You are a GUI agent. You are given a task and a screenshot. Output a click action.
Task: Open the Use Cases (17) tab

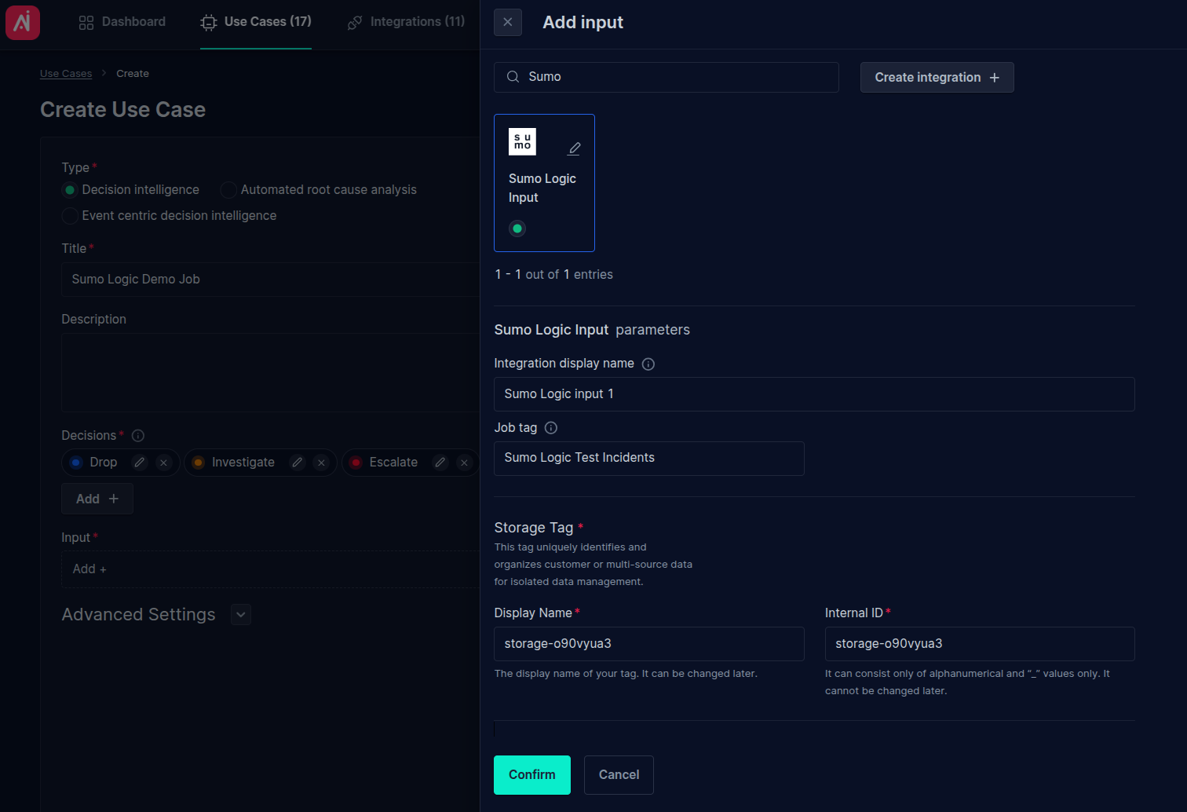(256, 22)
